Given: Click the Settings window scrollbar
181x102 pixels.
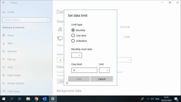Looking at the screenshot, I should [53, 56].
